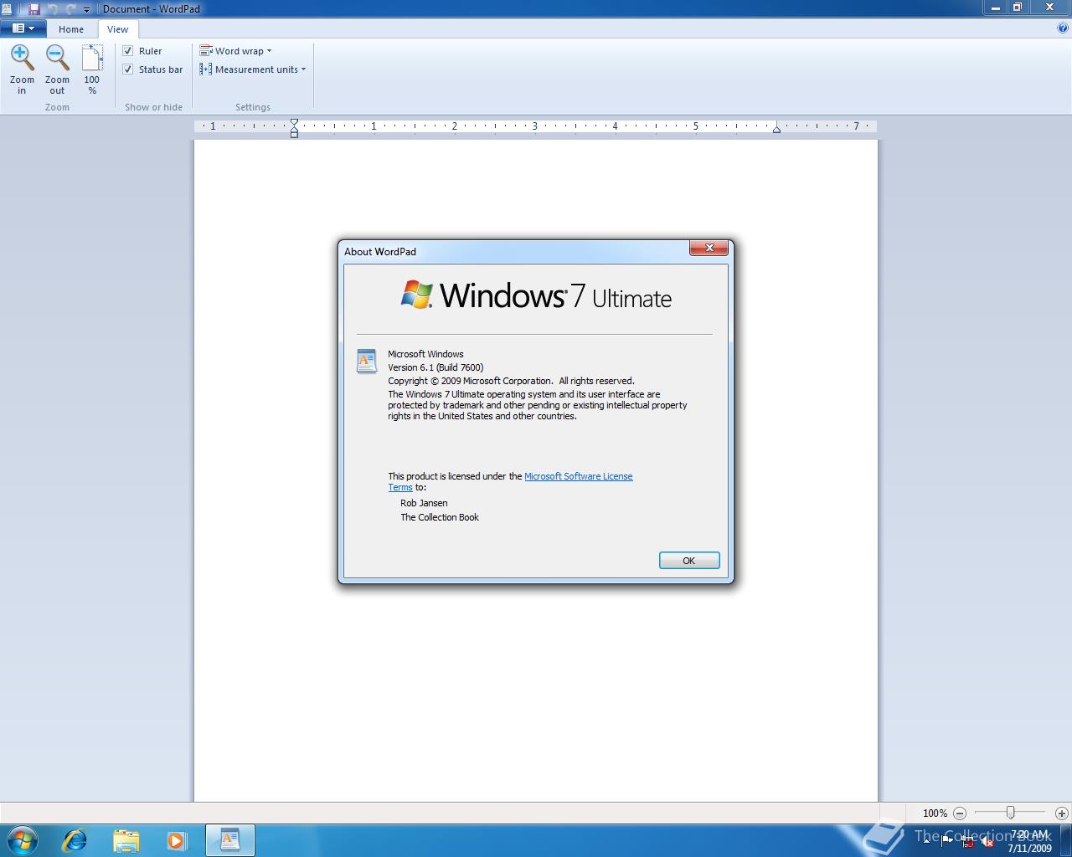The height and width of the screenshot is (857, 1072).
Task: Click the status bar zoom minus button
Action: [x=960, y=813]
